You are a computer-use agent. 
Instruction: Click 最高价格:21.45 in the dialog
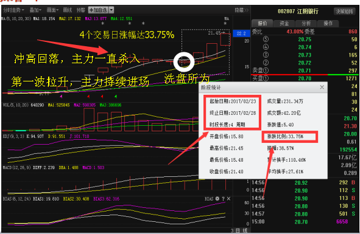(227, 148)
